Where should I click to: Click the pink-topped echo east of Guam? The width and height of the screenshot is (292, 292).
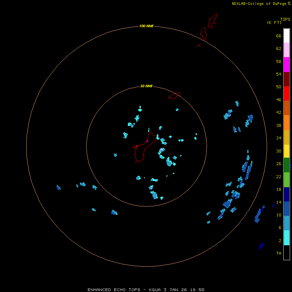coord(162,149)
